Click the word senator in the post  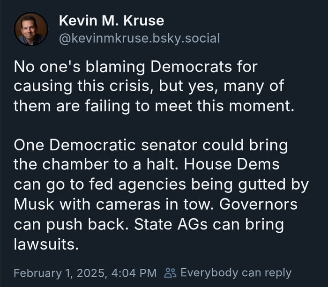(169, 145)
